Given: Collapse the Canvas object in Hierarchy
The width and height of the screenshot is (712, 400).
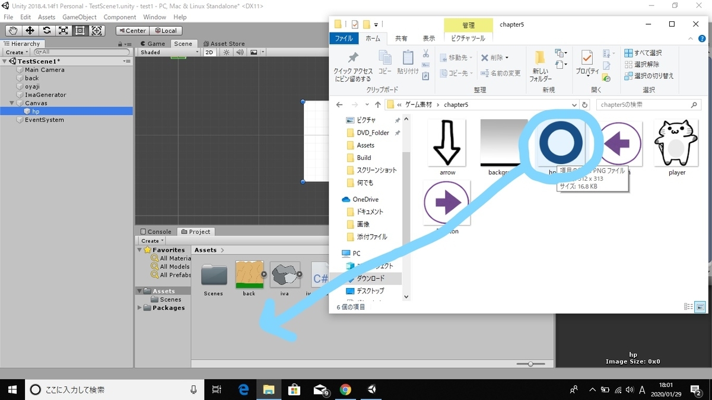Looking at the screenshot, I should 12,103.
